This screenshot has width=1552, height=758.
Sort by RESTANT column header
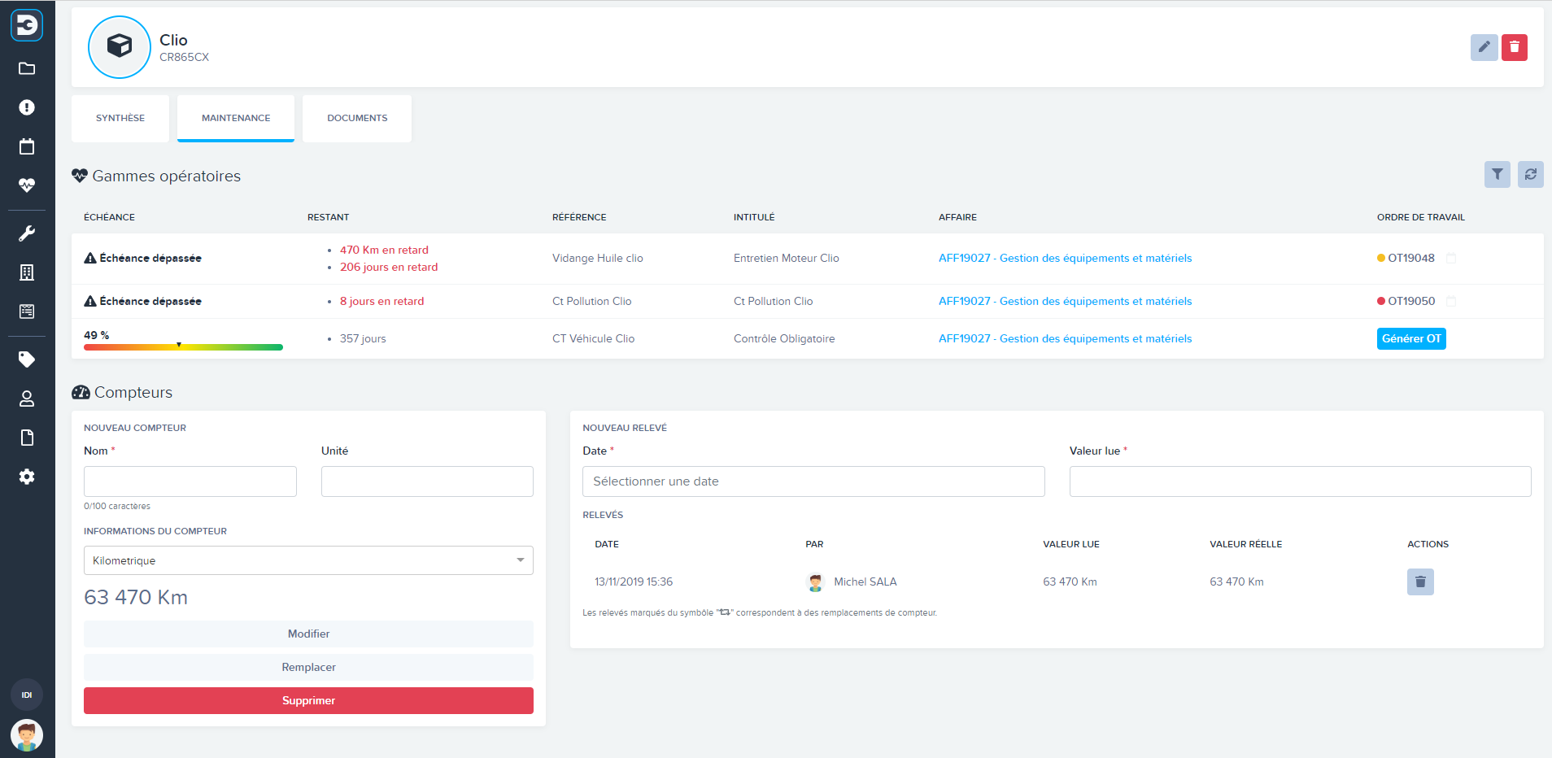pos(328,217)
